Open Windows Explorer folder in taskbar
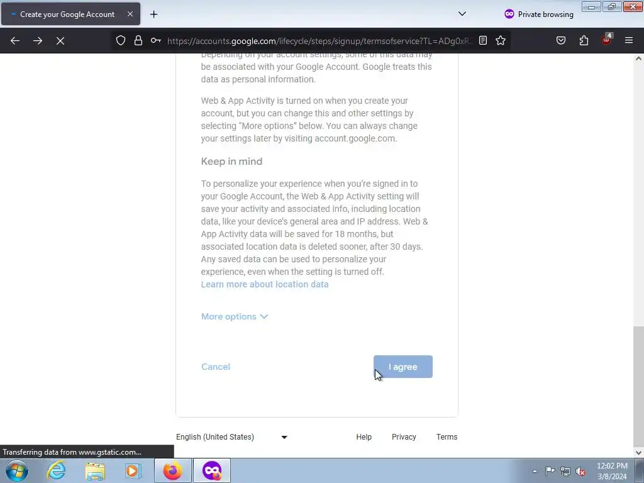The image size is (644, 483). tap(96, 470)
